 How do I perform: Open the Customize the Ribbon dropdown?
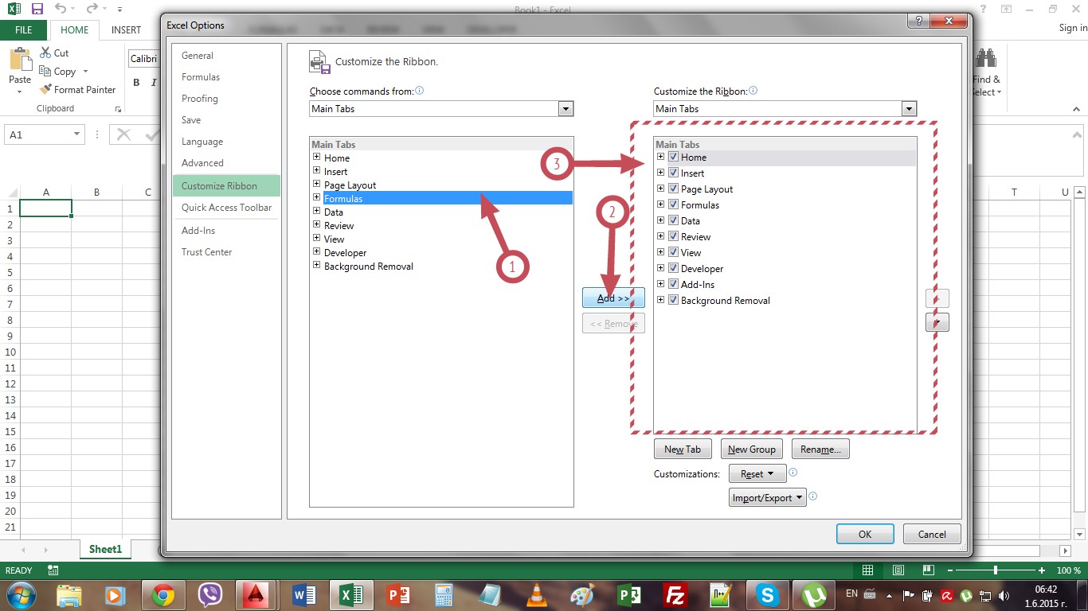(x=909, y=109)
